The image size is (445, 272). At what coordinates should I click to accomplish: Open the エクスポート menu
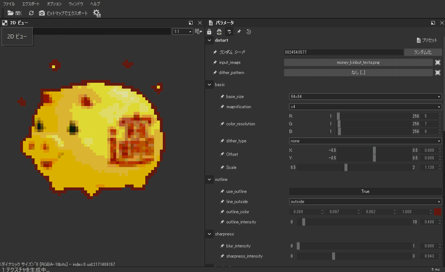click(x=31, y=4)
